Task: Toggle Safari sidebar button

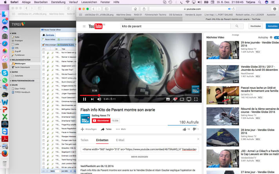Action: coord(107,9)
